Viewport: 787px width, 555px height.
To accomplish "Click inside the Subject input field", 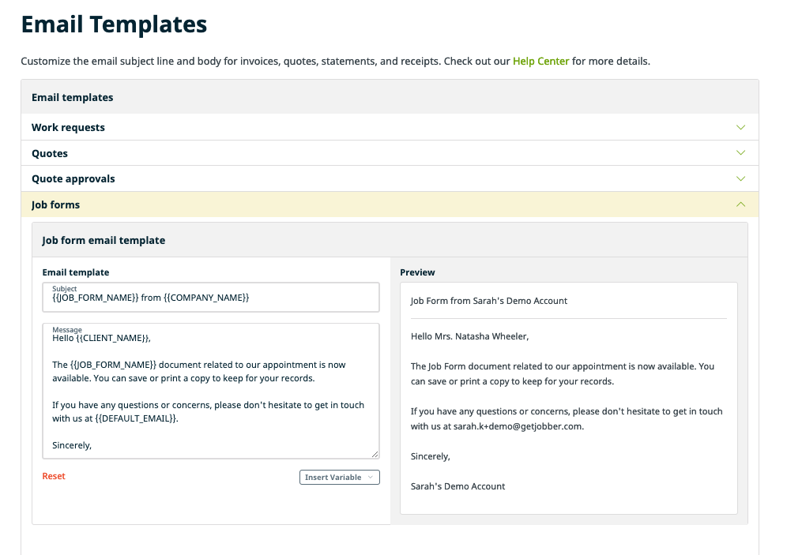I will [x=210, y=298].
